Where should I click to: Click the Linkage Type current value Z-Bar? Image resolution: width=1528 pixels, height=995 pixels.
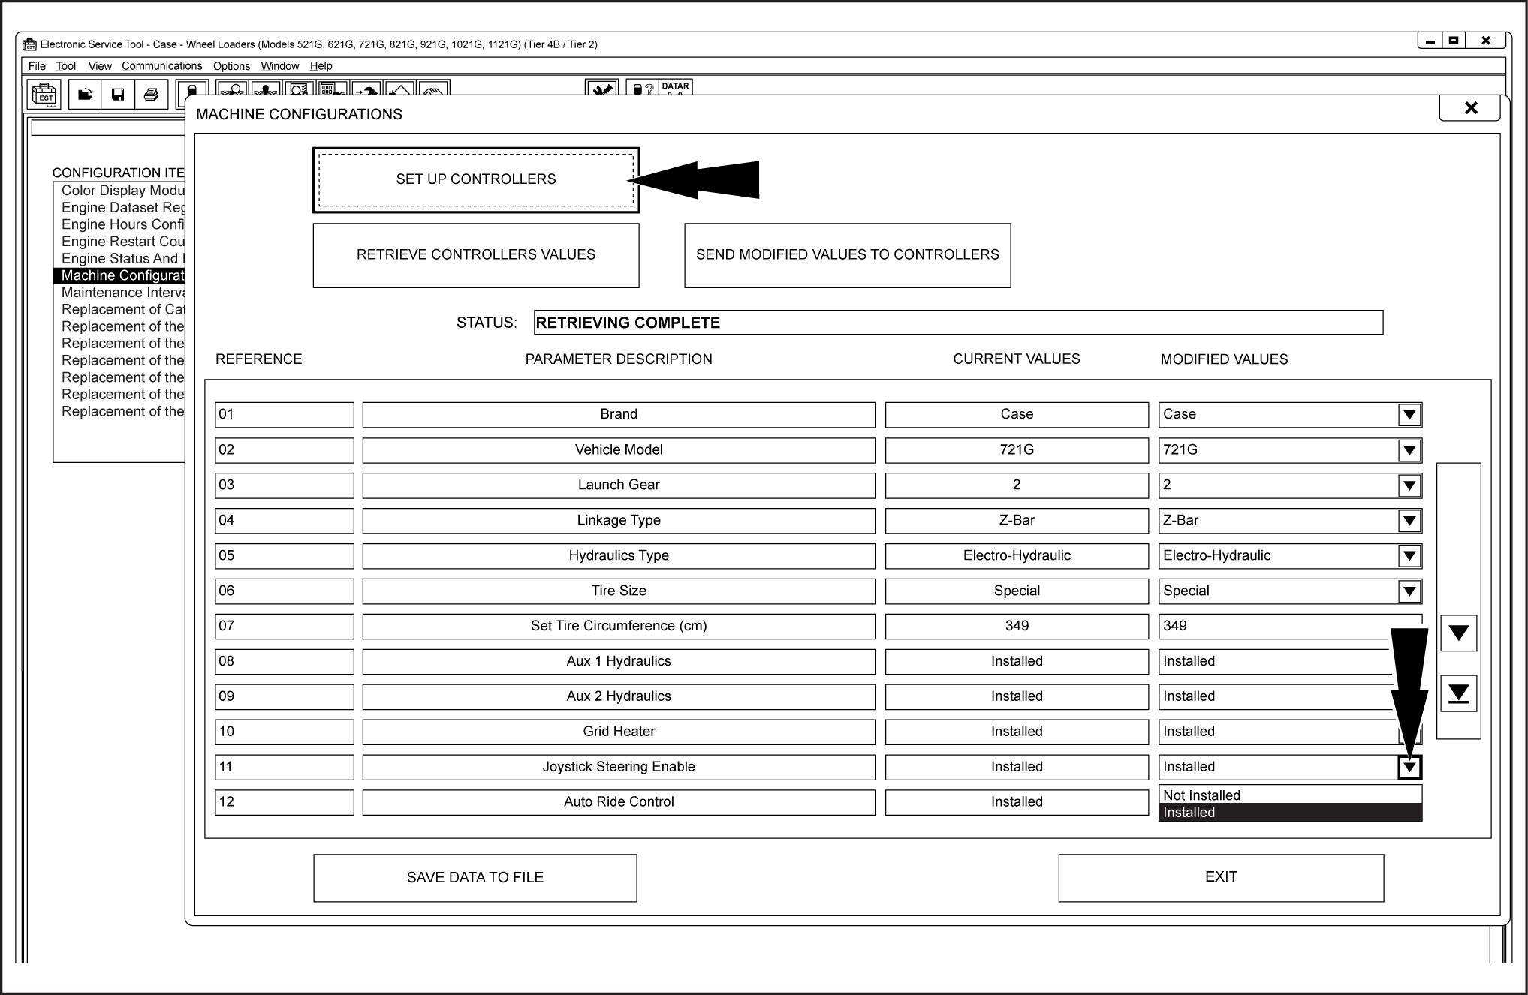pos(1017,521)
